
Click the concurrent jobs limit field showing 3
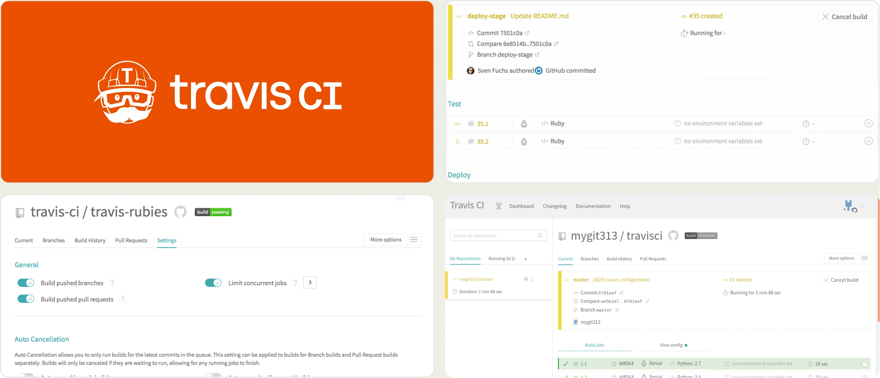[x=310, y=283]
